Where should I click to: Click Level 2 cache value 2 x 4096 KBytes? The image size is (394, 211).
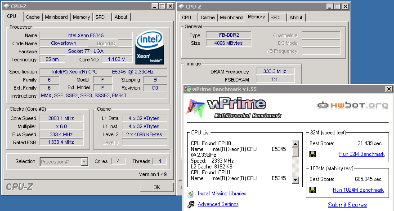(144, 134)
